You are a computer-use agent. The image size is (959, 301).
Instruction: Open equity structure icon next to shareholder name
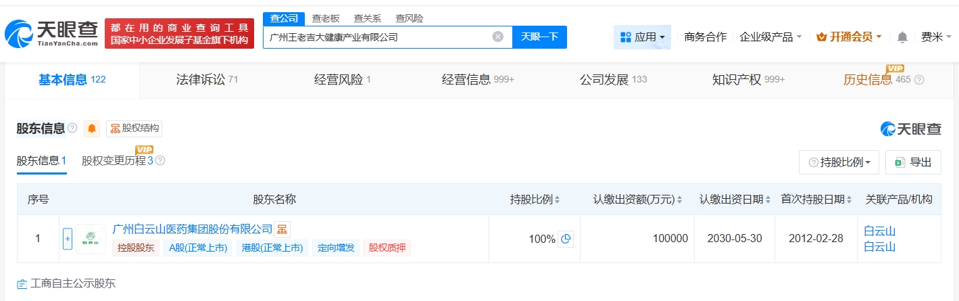(x=282, y=229)
